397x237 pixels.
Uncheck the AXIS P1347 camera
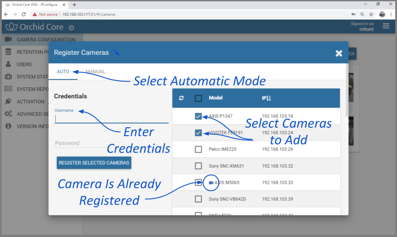tap(198, 116)
